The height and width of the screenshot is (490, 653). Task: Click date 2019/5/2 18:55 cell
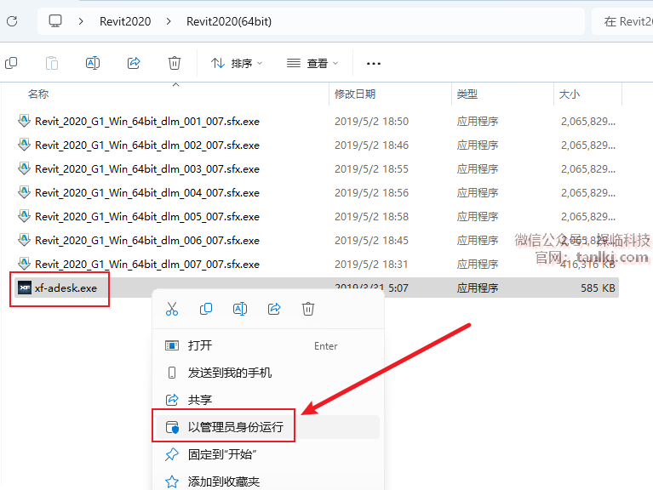(371, 169)
